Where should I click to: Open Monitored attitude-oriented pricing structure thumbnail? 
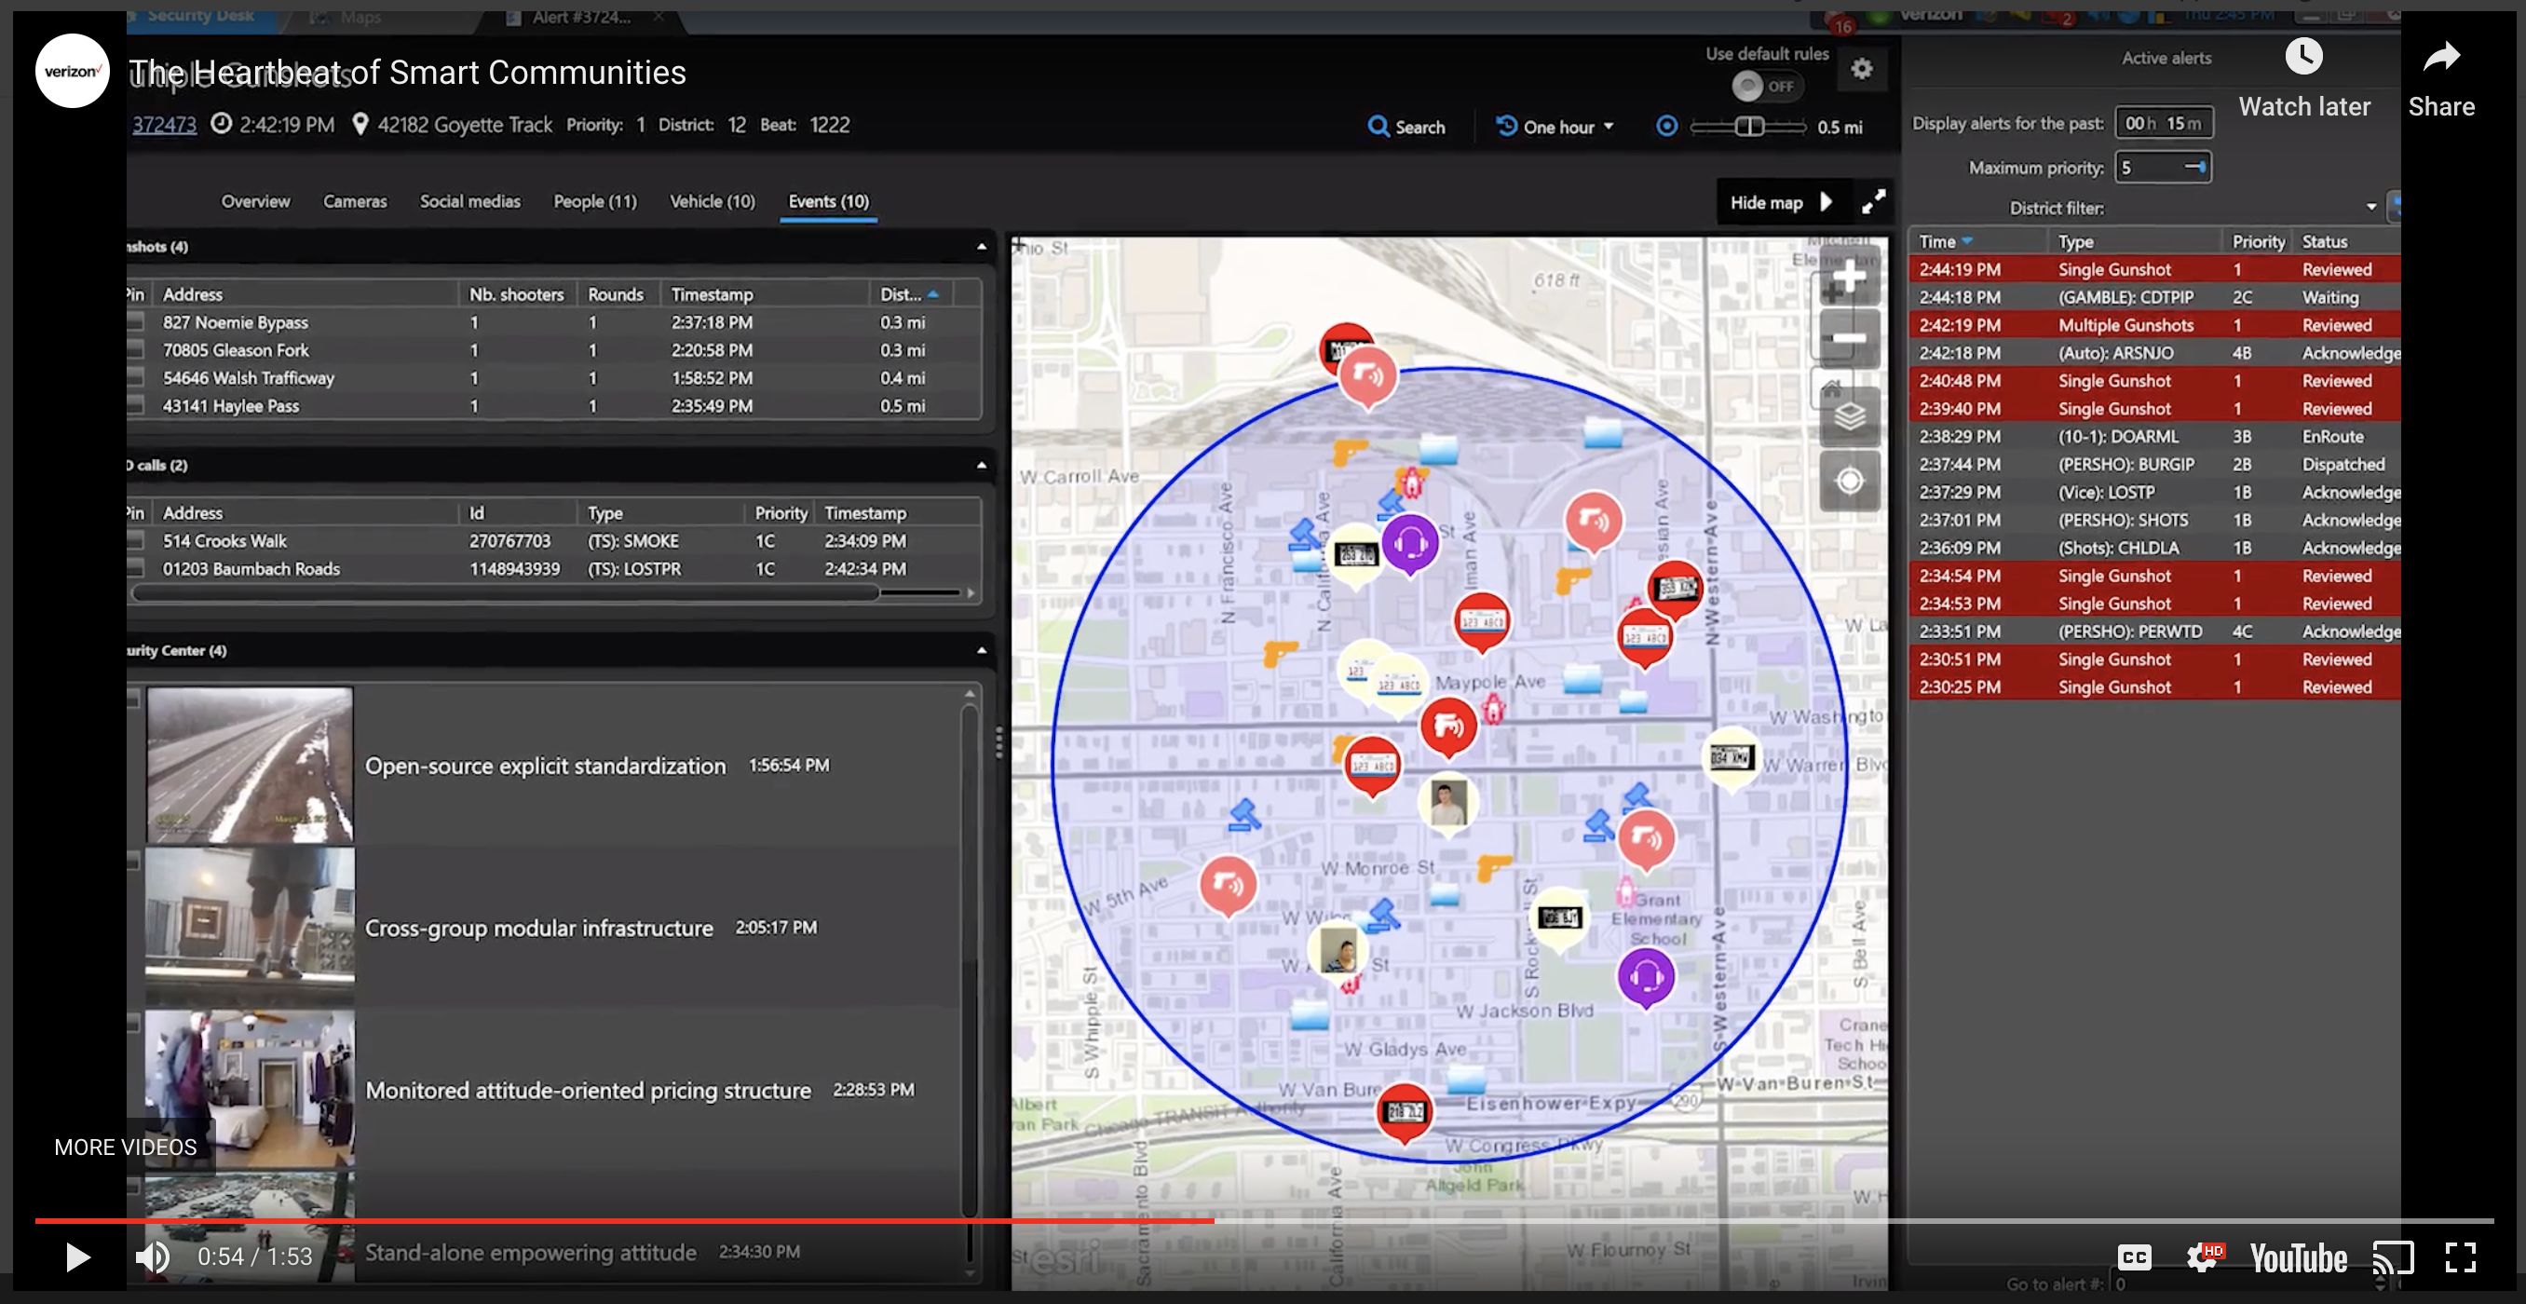pos(249,1089)
